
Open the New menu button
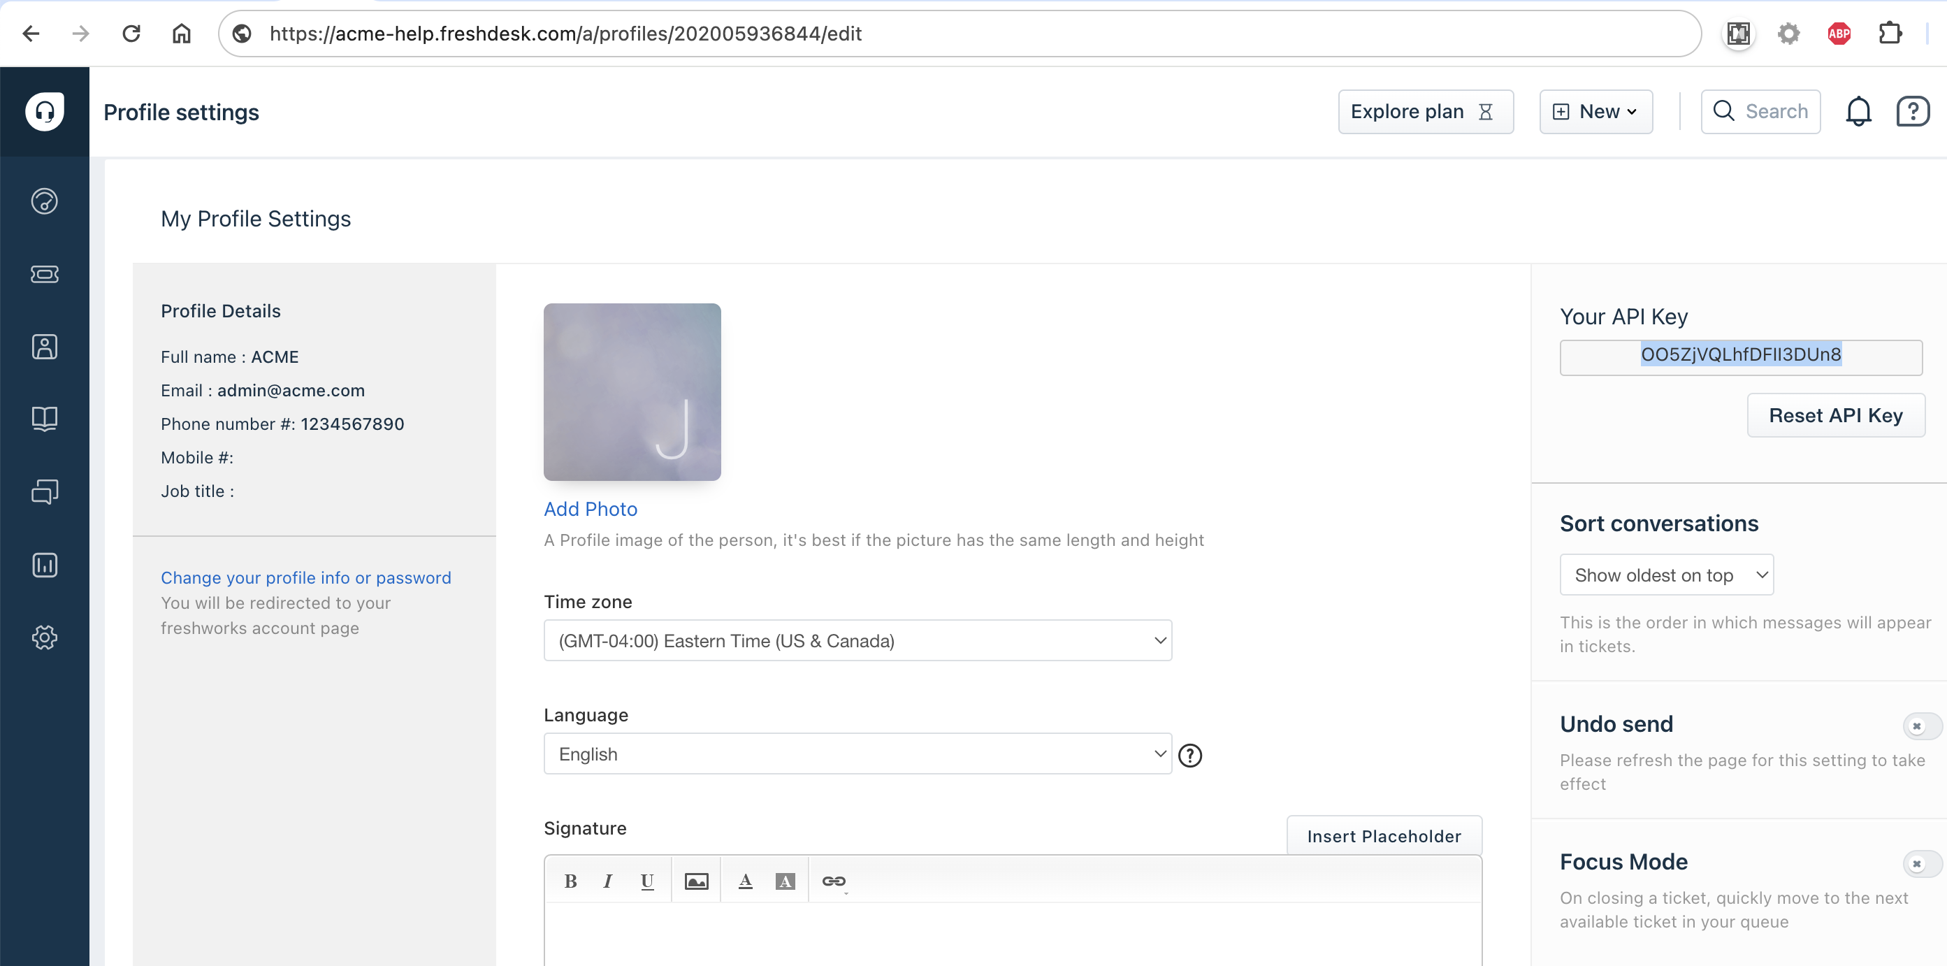pos(1595,112)
